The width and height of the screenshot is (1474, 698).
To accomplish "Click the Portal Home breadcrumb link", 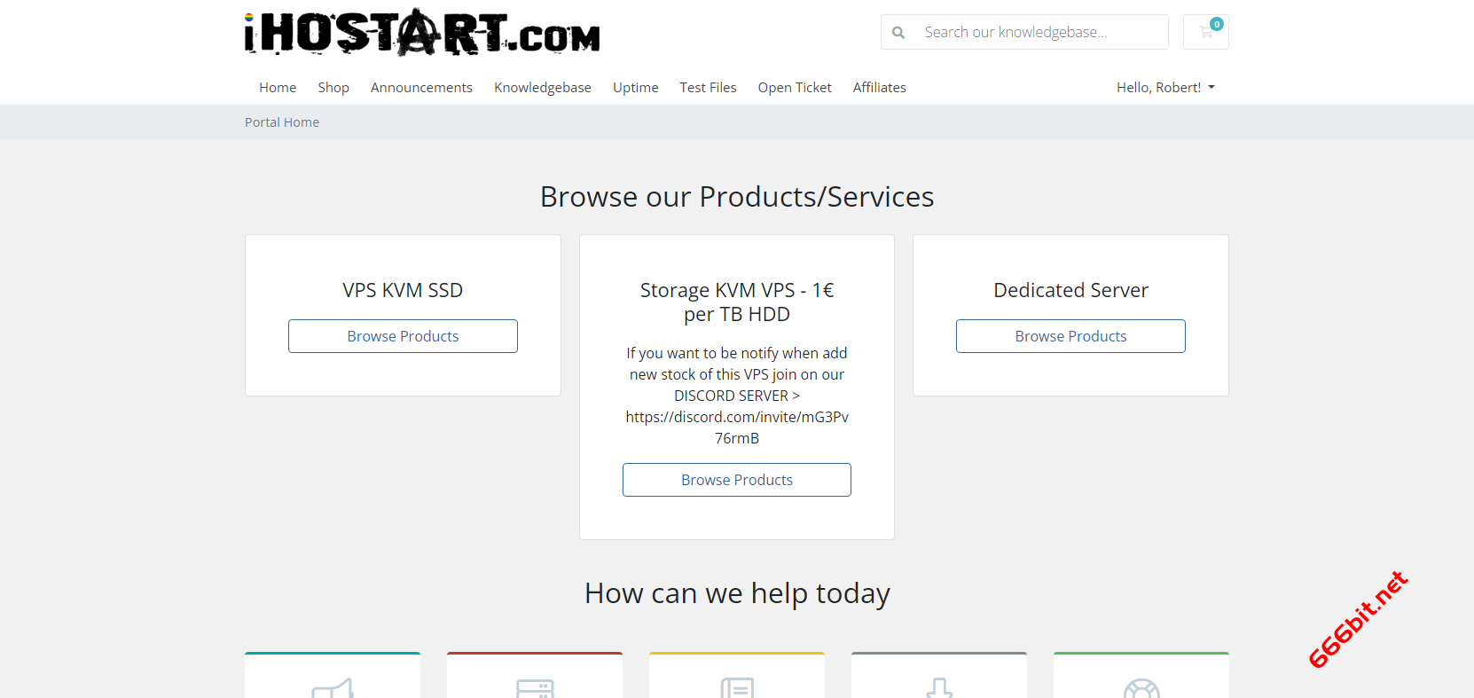I will tap(282, 122).
